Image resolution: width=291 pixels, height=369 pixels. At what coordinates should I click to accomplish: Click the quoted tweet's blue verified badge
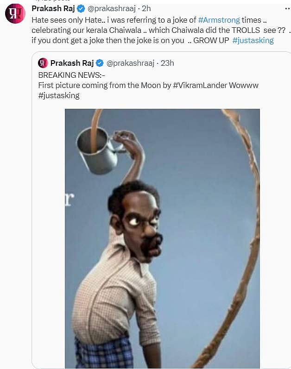99,63
